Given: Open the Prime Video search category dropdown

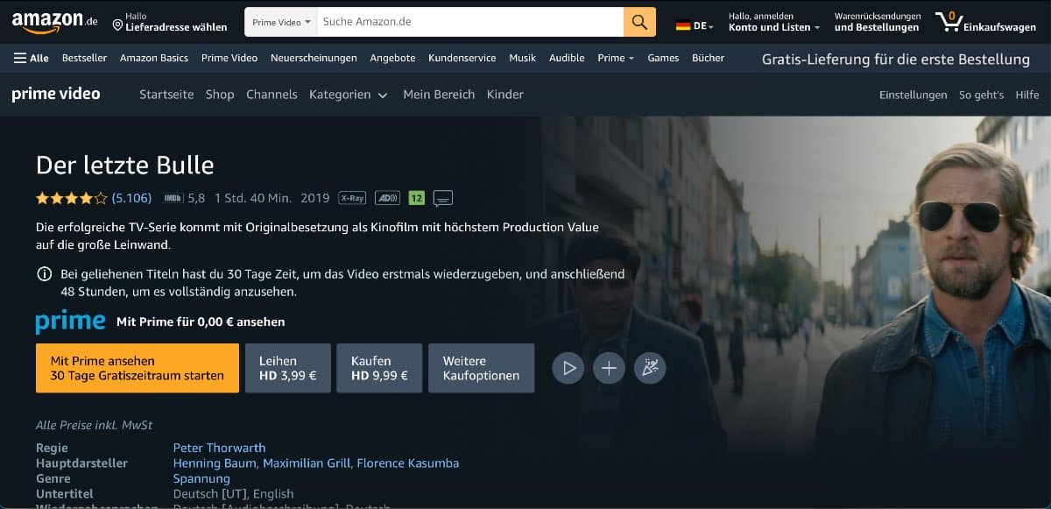Looking at the screenshot, I should (281, 22).
